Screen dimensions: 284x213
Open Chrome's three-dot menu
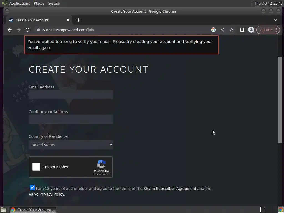coord(276,30)
